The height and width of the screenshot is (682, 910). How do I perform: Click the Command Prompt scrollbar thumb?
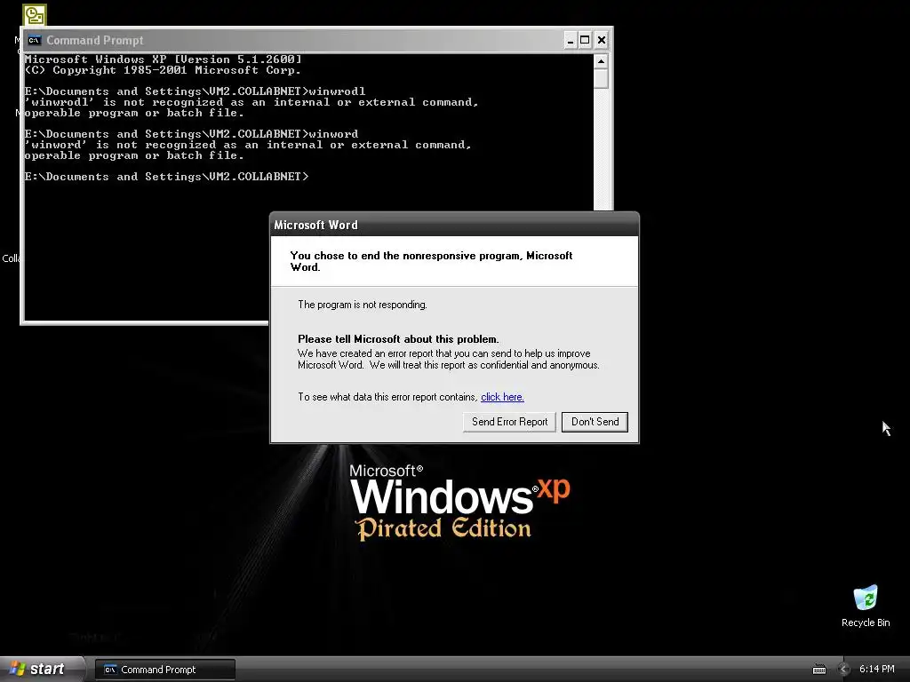tap(602, 78)
